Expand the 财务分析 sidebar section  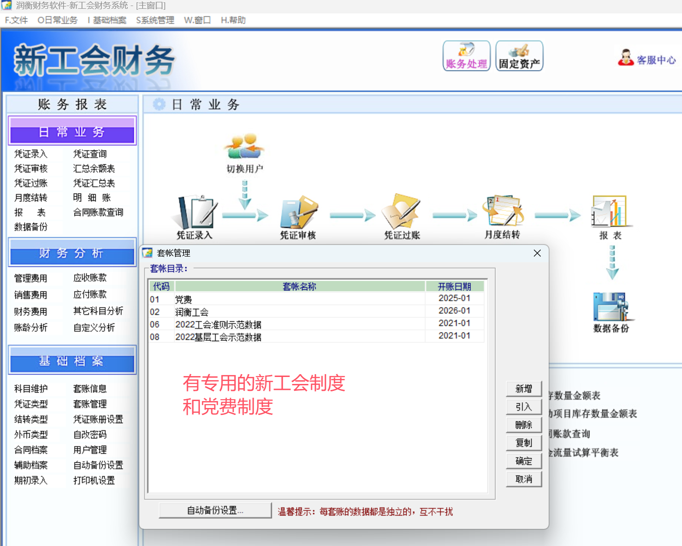click(x=72, y=252)
